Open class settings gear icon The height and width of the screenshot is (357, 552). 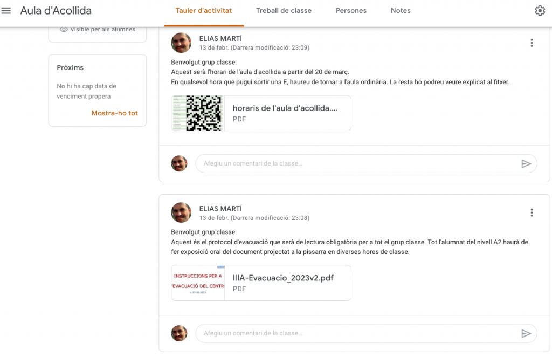pyautogui.click(x=540, y=11)
